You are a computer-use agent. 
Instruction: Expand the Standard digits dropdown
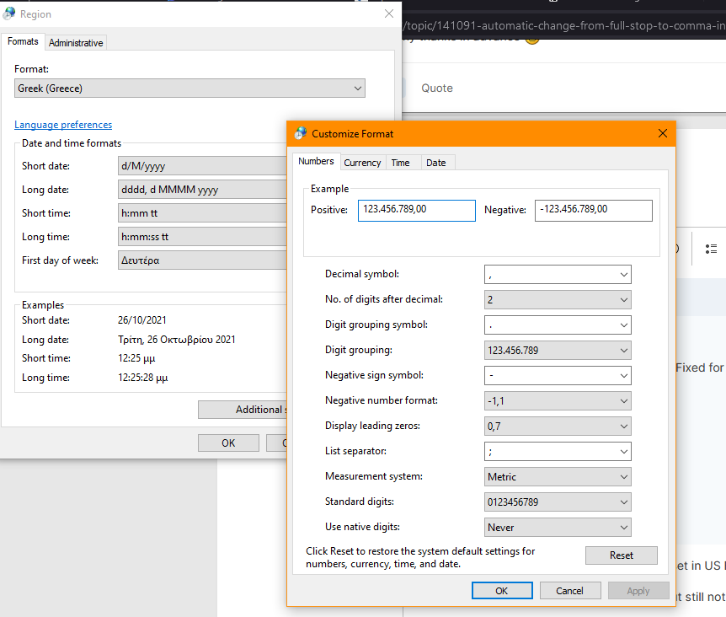pyautogui.click(x=558, y=502)
